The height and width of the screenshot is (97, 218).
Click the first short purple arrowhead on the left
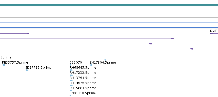pyautogui.click(x=28, y=33)
